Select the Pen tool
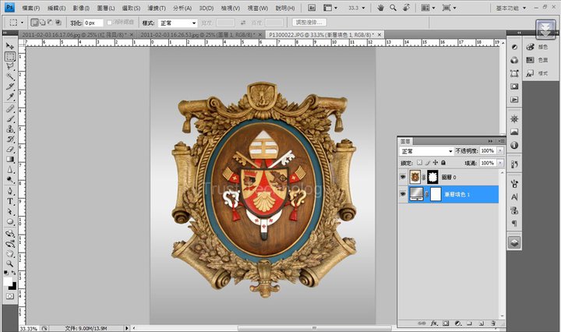Image resolution: width=561 pixels, height=332 pixels. (x=10, y=191)
